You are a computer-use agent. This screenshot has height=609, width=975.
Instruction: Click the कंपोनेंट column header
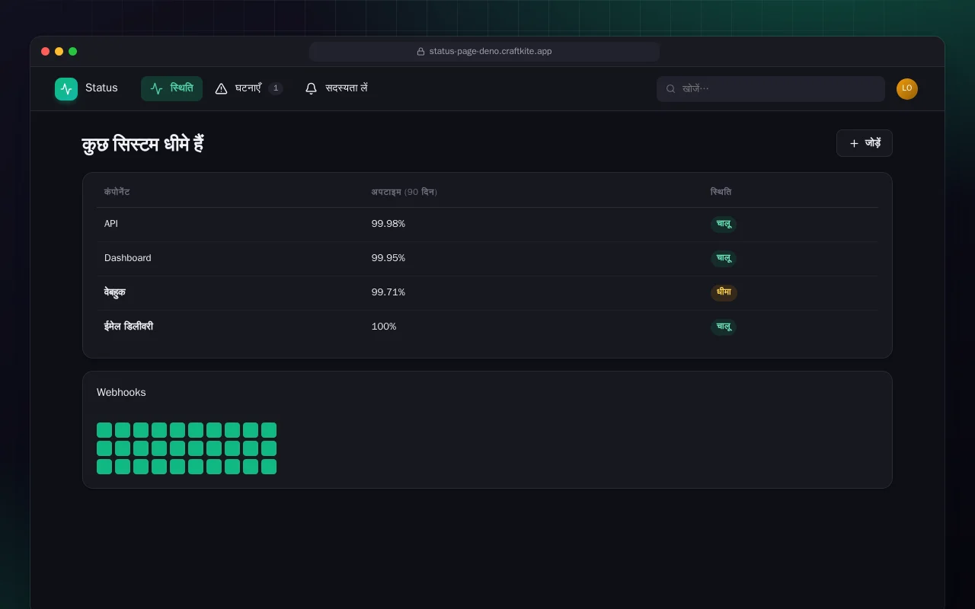117,192
